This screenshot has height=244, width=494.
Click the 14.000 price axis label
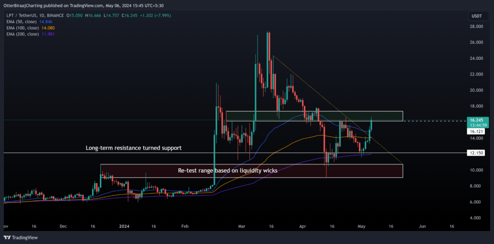(x=476, y=138)
